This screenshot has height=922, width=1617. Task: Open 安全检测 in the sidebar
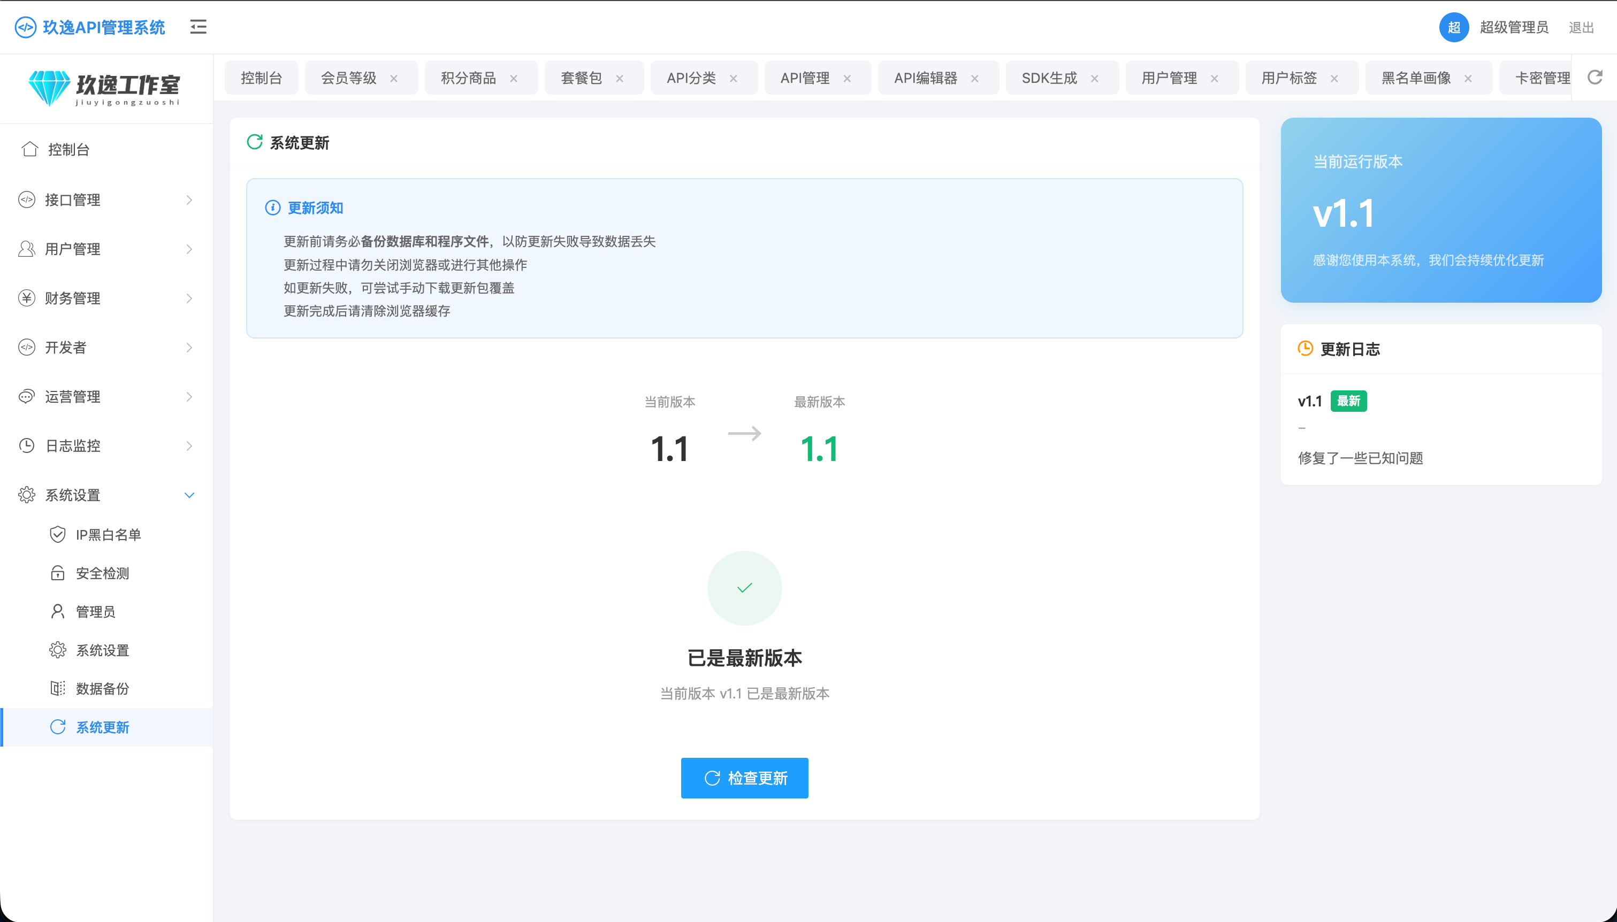pos(106,573)
